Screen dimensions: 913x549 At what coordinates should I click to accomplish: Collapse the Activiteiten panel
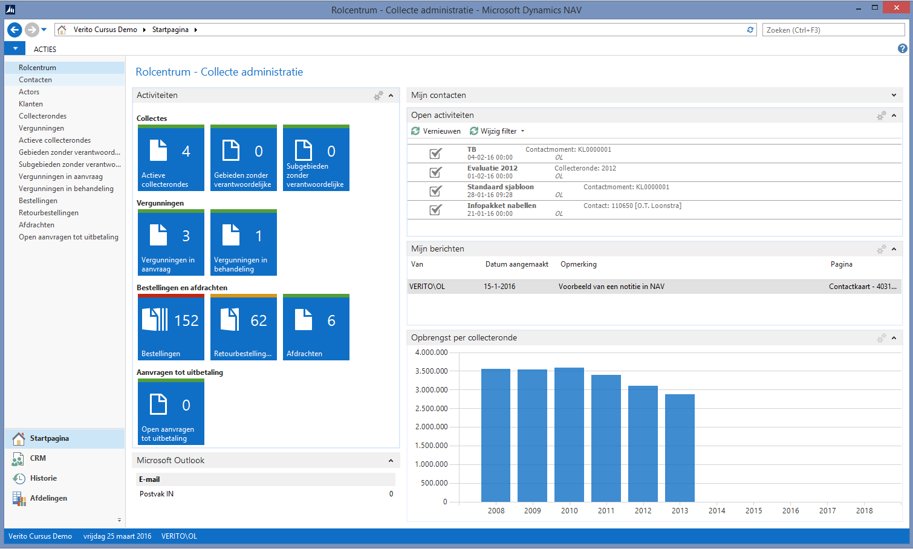pos(391,96)
